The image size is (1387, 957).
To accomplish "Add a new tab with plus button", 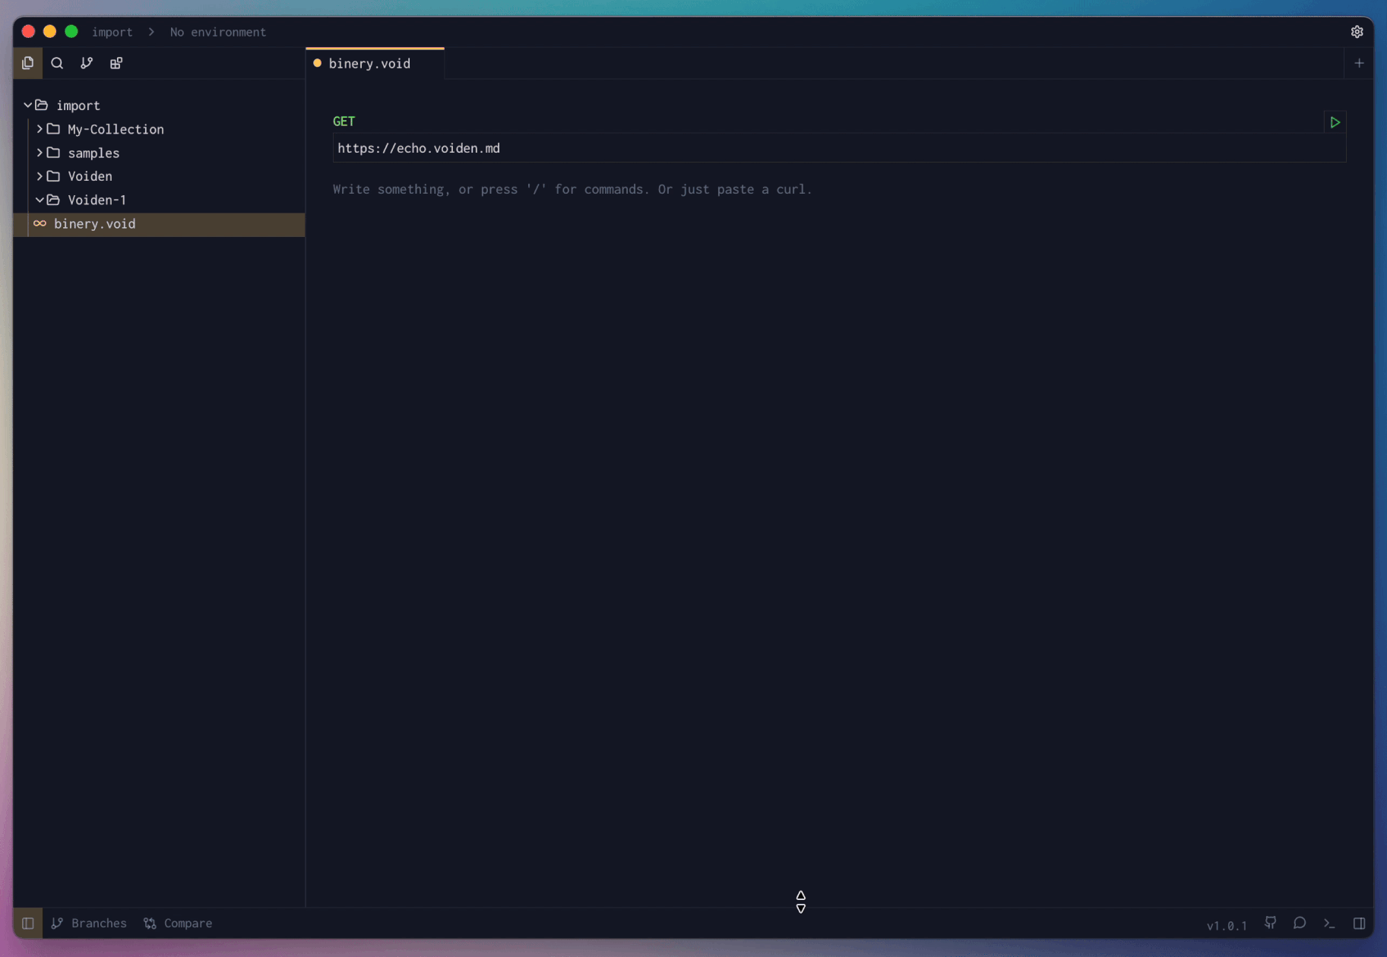I will click(1359, 63).
